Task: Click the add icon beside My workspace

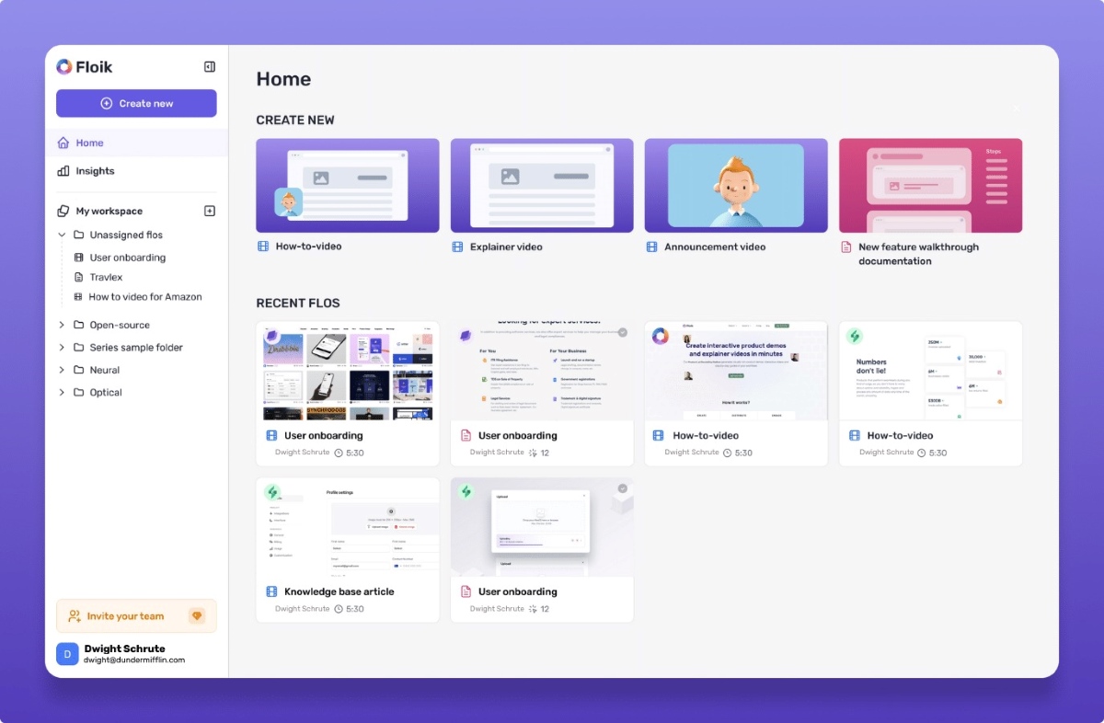Action: coord(210,211)
